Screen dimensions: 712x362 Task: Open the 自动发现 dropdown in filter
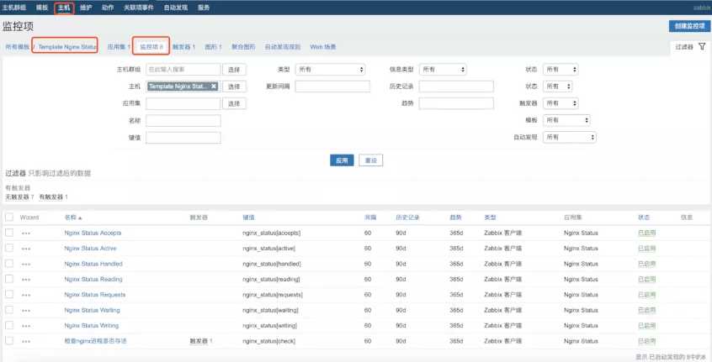point(570,137)
